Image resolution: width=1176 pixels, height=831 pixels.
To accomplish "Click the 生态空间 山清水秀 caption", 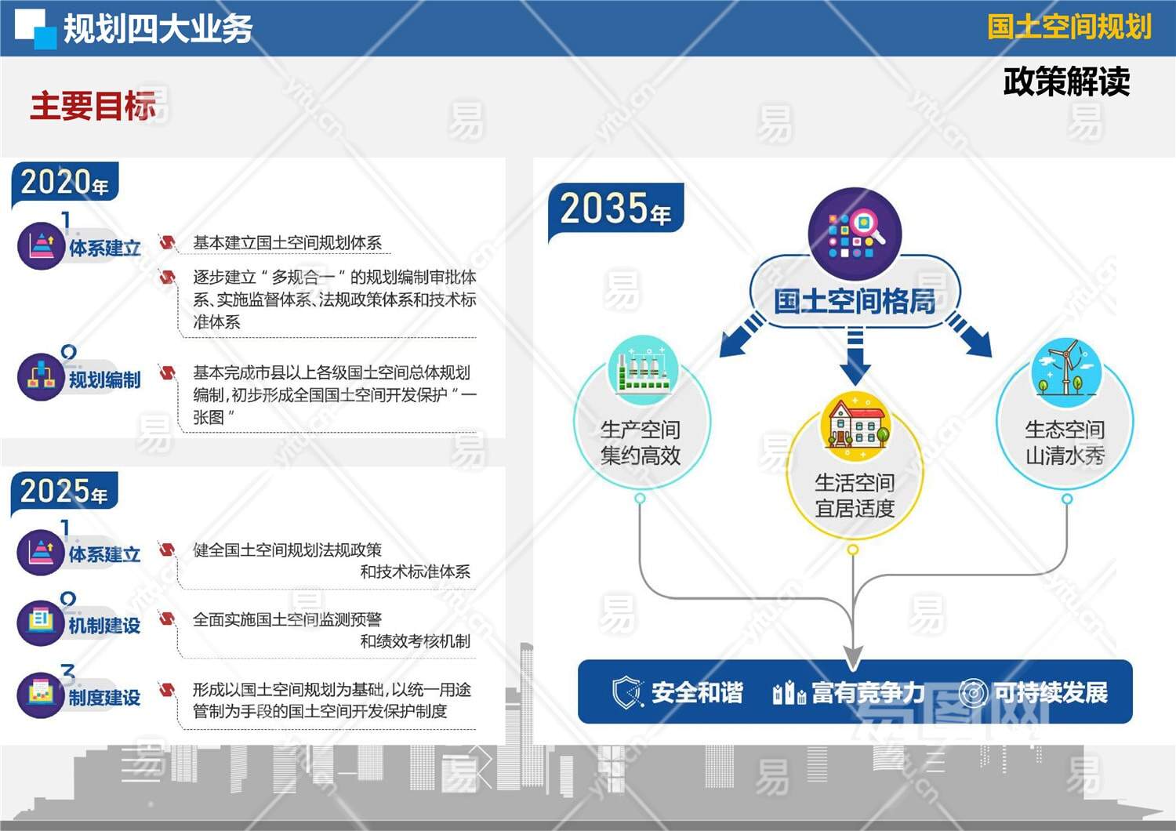I will pos(1065,443).
